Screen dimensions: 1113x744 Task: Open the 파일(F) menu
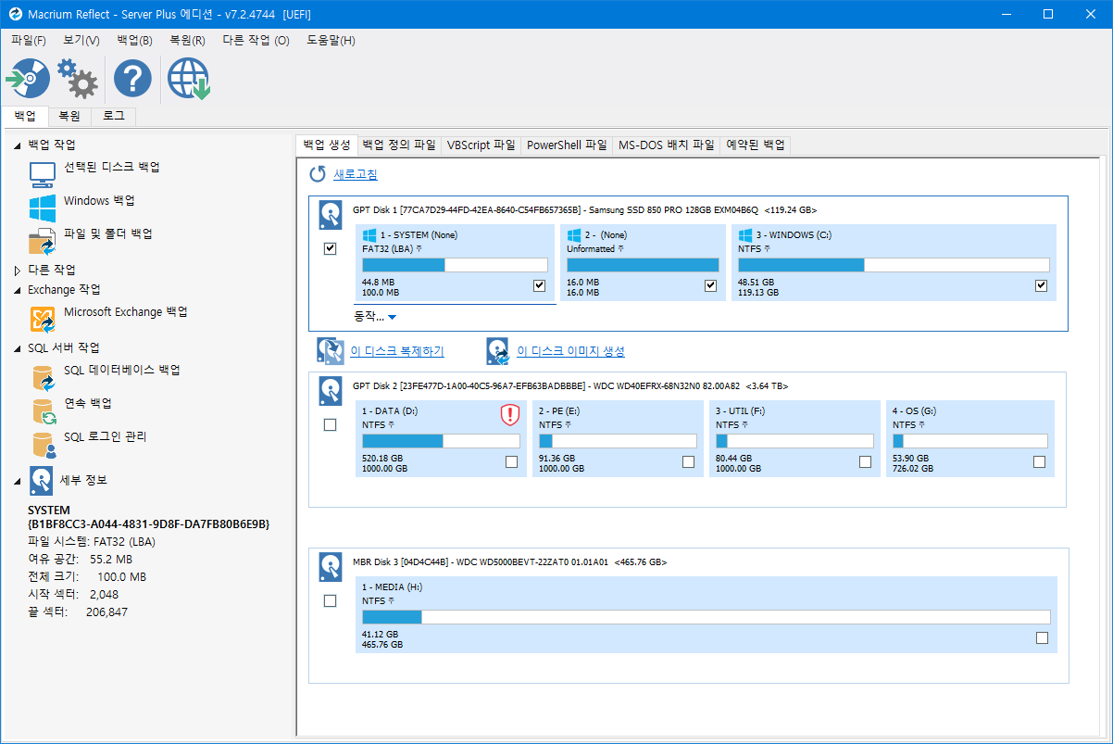pos(29,41)
